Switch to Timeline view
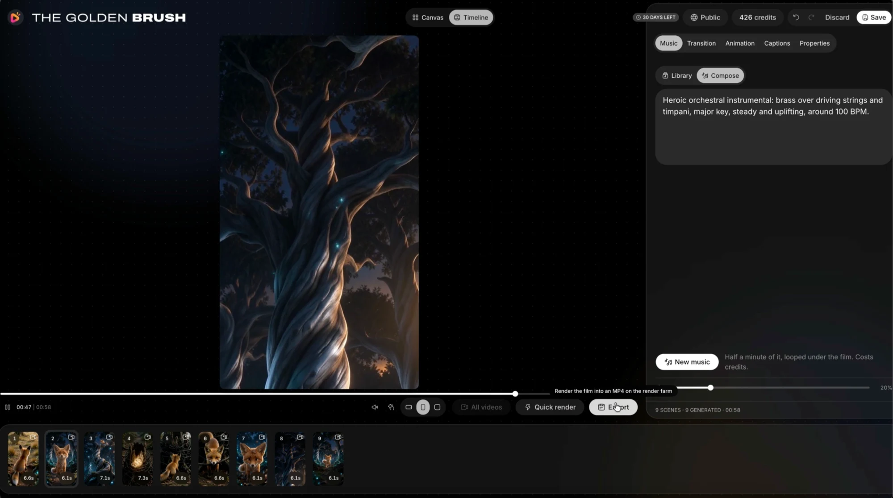 [471, 17]
